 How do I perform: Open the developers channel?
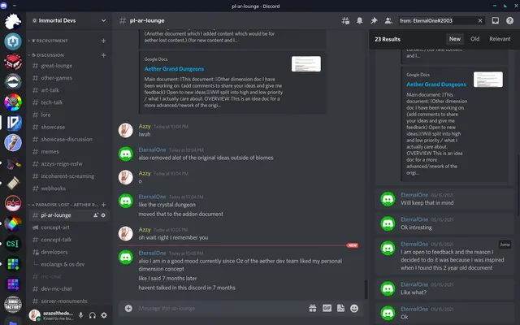click(69, 252)
